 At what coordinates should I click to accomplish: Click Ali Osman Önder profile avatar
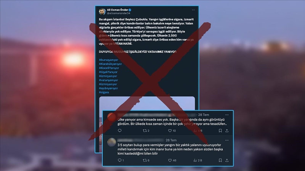[102, 12]
